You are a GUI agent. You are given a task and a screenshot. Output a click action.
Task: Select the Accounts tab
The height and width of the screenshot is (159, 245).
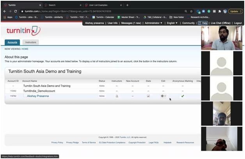point(12,42)
